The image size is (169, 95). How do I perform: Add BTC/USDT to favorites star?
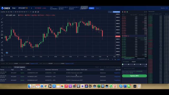pos(31,8)
